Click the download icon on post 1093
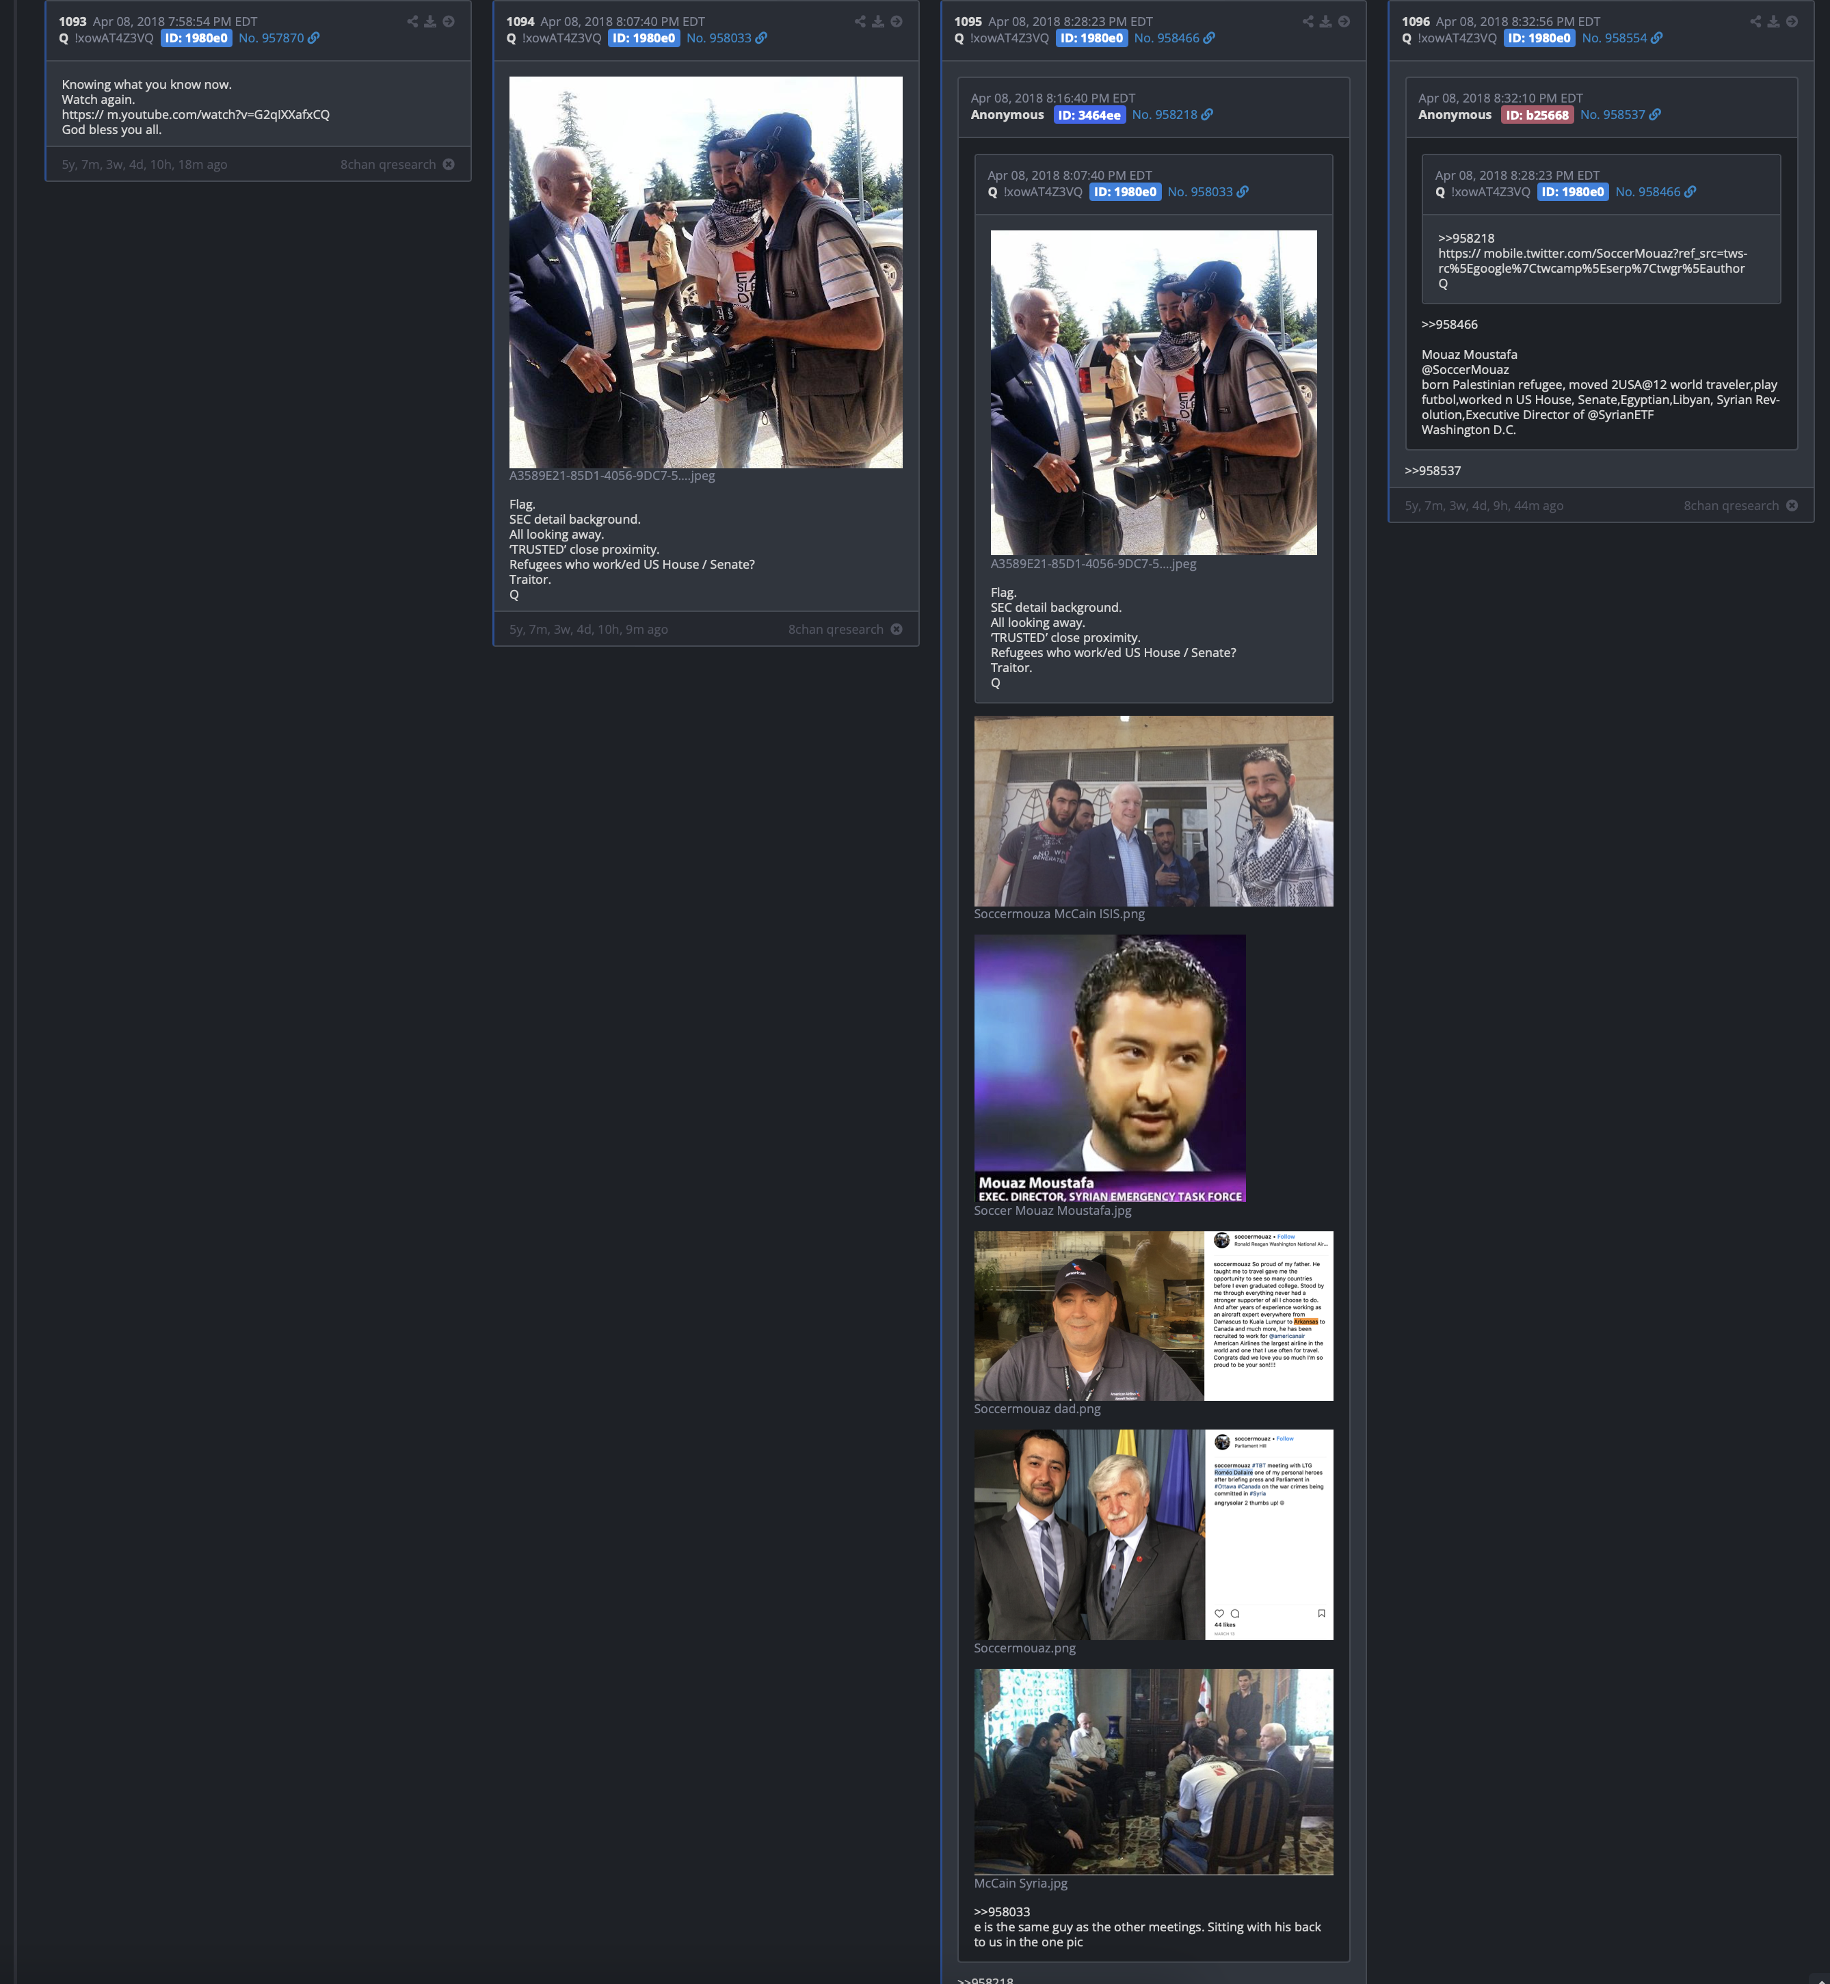1830x1984 pixels. pyautogui.click(x=429, y=22)
